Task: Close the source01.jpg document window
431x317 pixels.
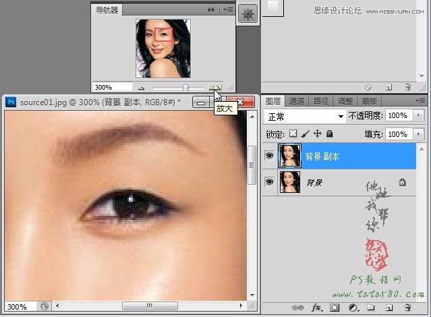Action: [241, 102]
